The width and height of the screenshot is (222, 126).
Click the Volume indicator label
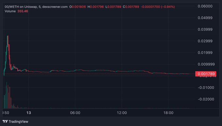[x=10, y=11]
